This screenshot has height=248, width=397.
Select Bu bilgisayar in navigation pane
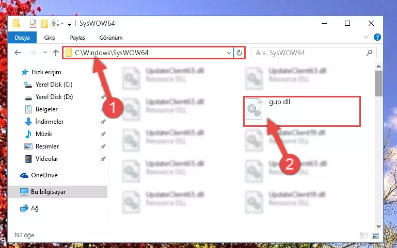coord(58,192)
